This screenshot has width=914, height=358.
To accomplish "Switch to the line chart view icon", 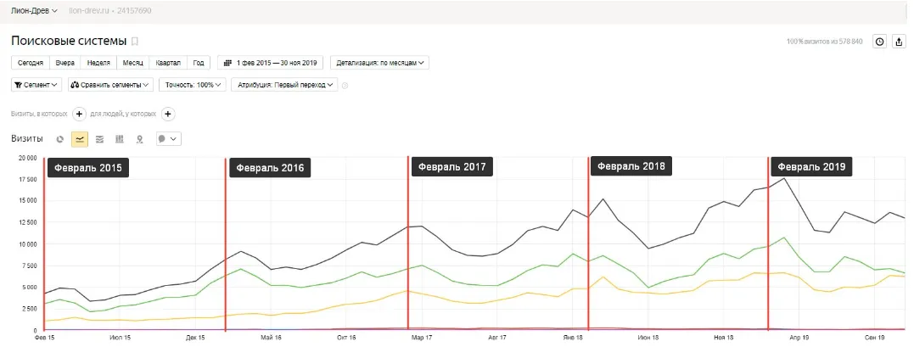I will (x=80, y=139).
